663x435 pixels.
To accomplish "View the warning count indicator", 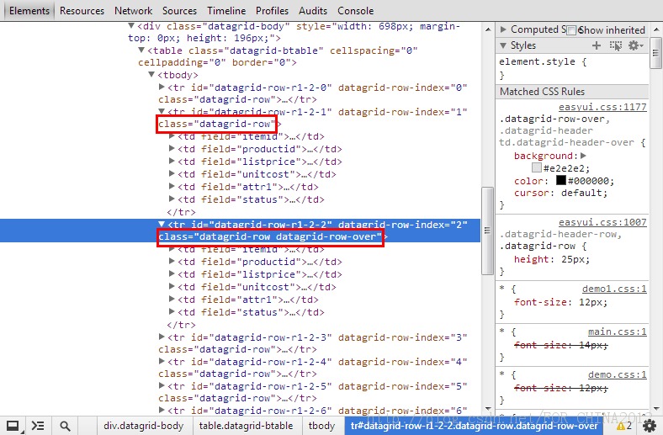I will pos(624,426).
